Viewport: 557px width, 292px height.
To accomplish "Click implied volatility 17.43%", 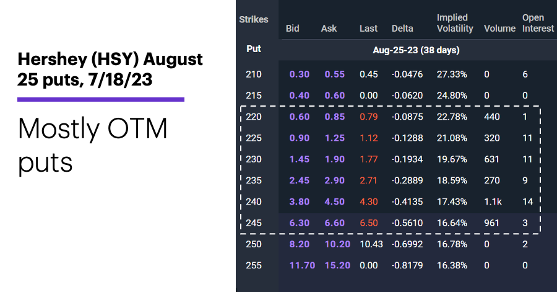I will pos(452,201).
